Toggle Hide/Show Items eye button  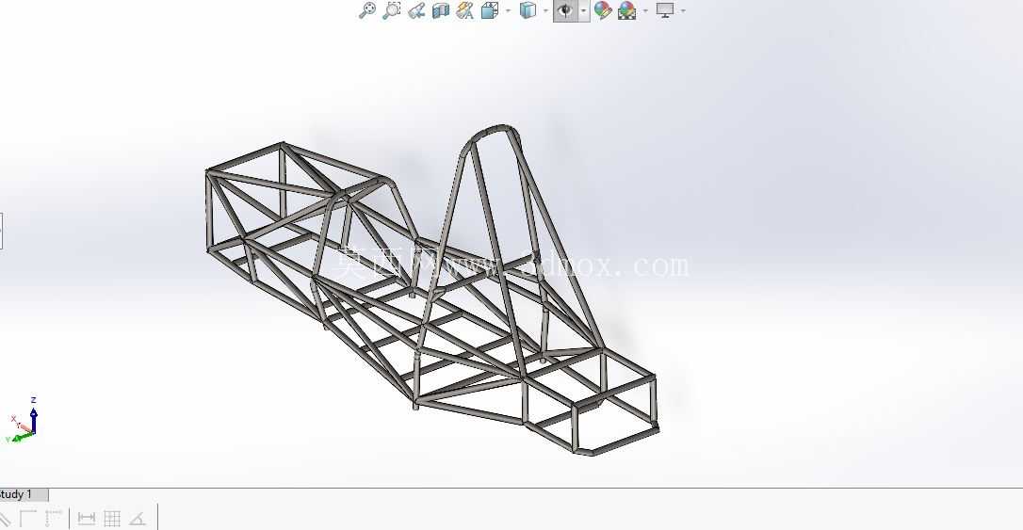(x=565, y=10)
